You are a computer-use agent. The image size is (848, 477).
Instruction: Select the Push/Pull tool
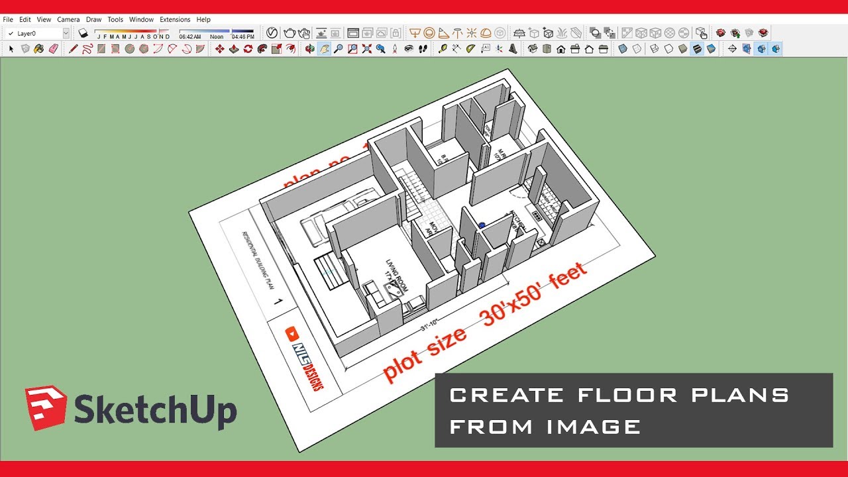[234, 49]
